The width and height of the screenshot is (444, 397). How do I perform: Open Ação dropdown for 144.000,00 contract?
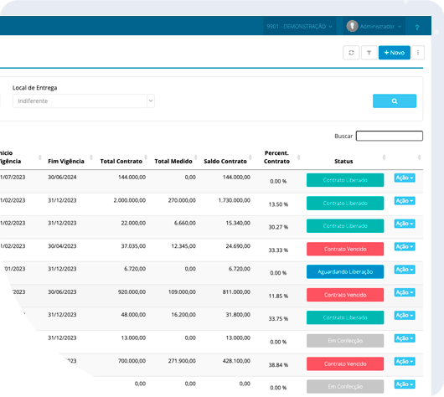[x=405, y=178]
